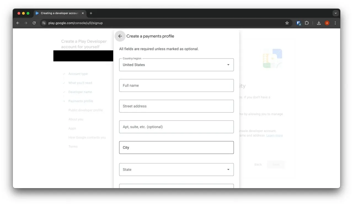Click the Create a payments profile heading
The image size is (353, 205).
pyautogui.click(x=150, y=36)
